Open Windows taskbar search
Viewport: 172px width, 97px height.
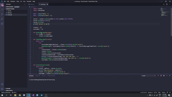click(x=6, y=95)
